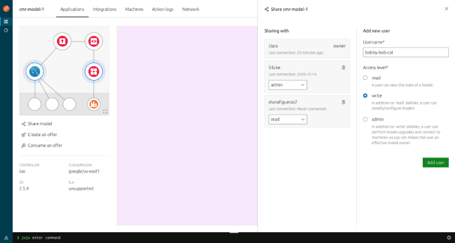This screenshot has height=243, width=455.
Task: Click the Add user button
Action: click(x=435, y=162)
